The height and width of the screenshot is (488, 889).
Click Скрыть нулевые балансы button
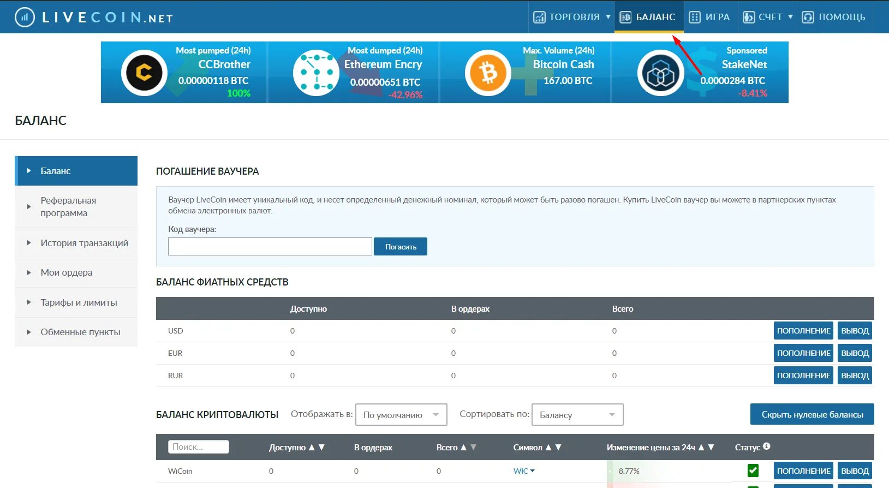pyautogui.click(x=812, y=414)
